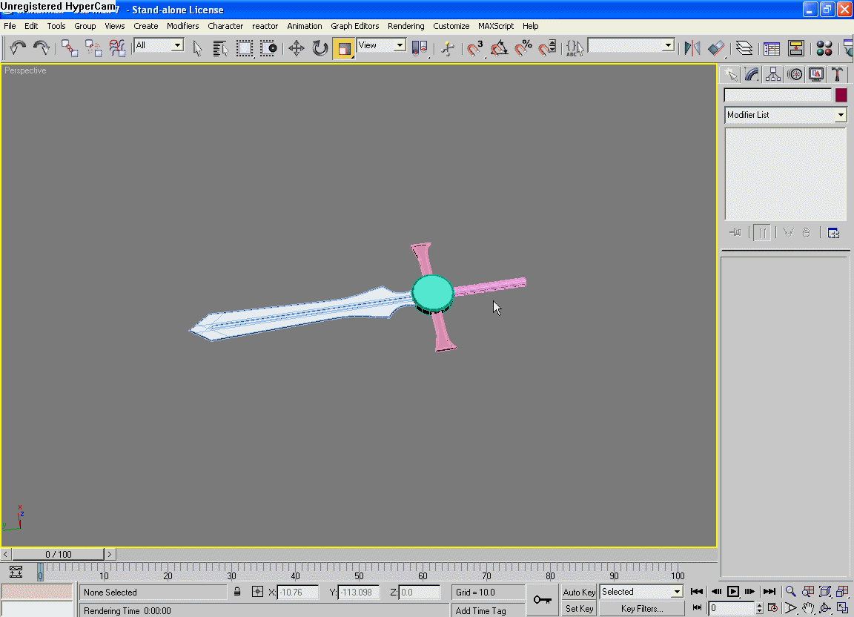Select the Move tool in the toolbar
The height and width of the screenshot is (617, 854).
pos(297,49)
